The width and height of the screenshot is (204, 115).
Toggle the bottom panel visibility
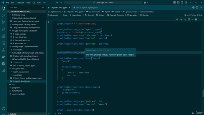click(x=178, y=3)
